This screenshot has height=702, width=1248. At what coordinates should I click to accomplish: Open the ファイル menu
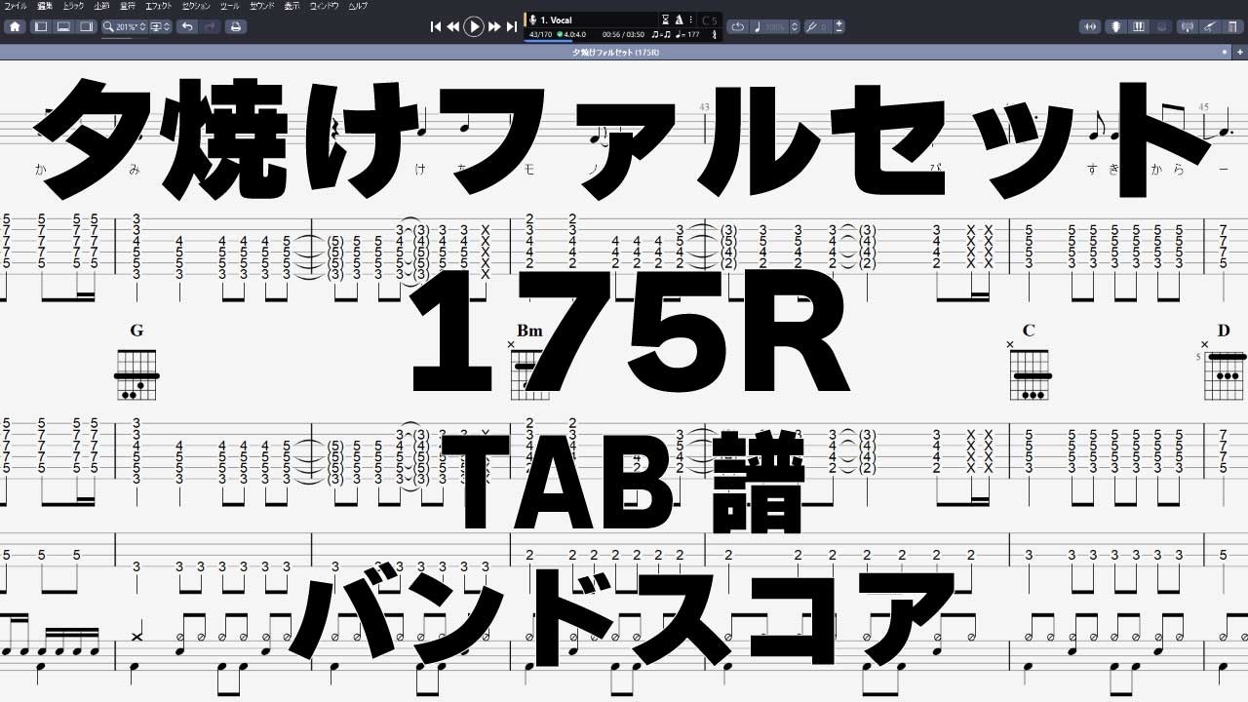tap(16, 6)
